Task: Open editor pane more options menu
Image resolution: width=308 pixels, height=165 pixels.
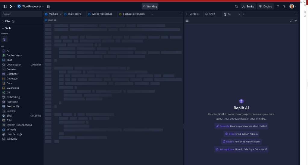Action: tap(181, 14)
